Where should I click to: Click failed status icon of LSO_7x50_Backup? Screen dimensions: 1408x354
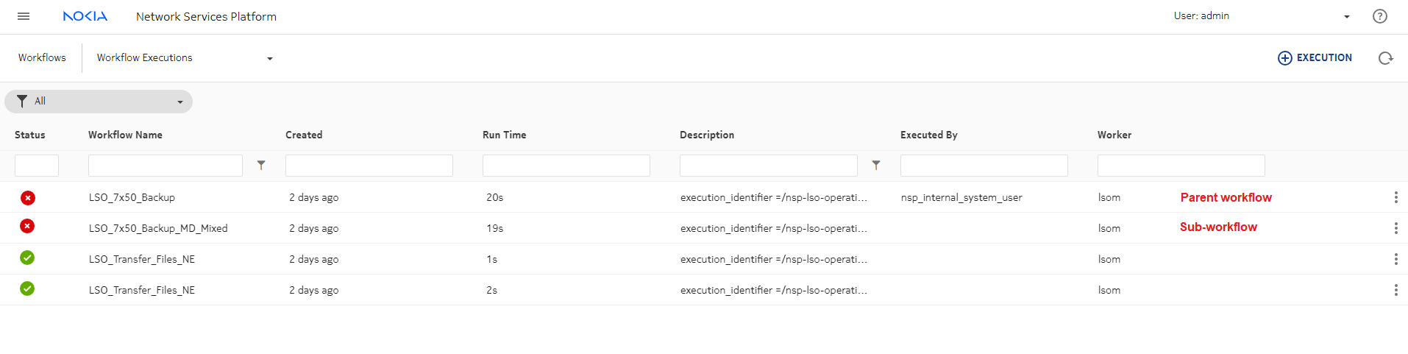pyautogui.click(x=28, y=197)
